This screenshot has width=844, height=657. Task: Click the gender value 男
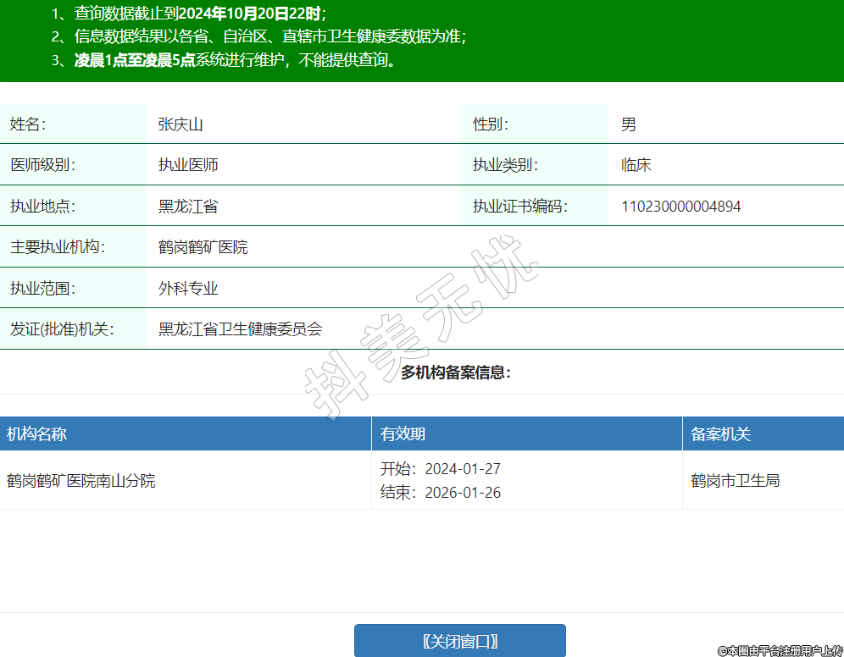point(628,124)
